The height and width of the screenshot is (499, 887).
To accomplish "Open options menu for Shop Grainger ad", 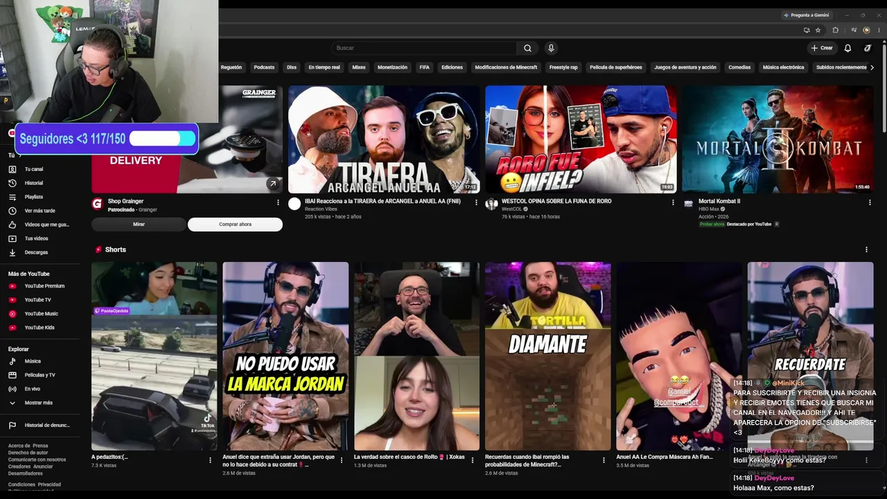I will [278, 202].
